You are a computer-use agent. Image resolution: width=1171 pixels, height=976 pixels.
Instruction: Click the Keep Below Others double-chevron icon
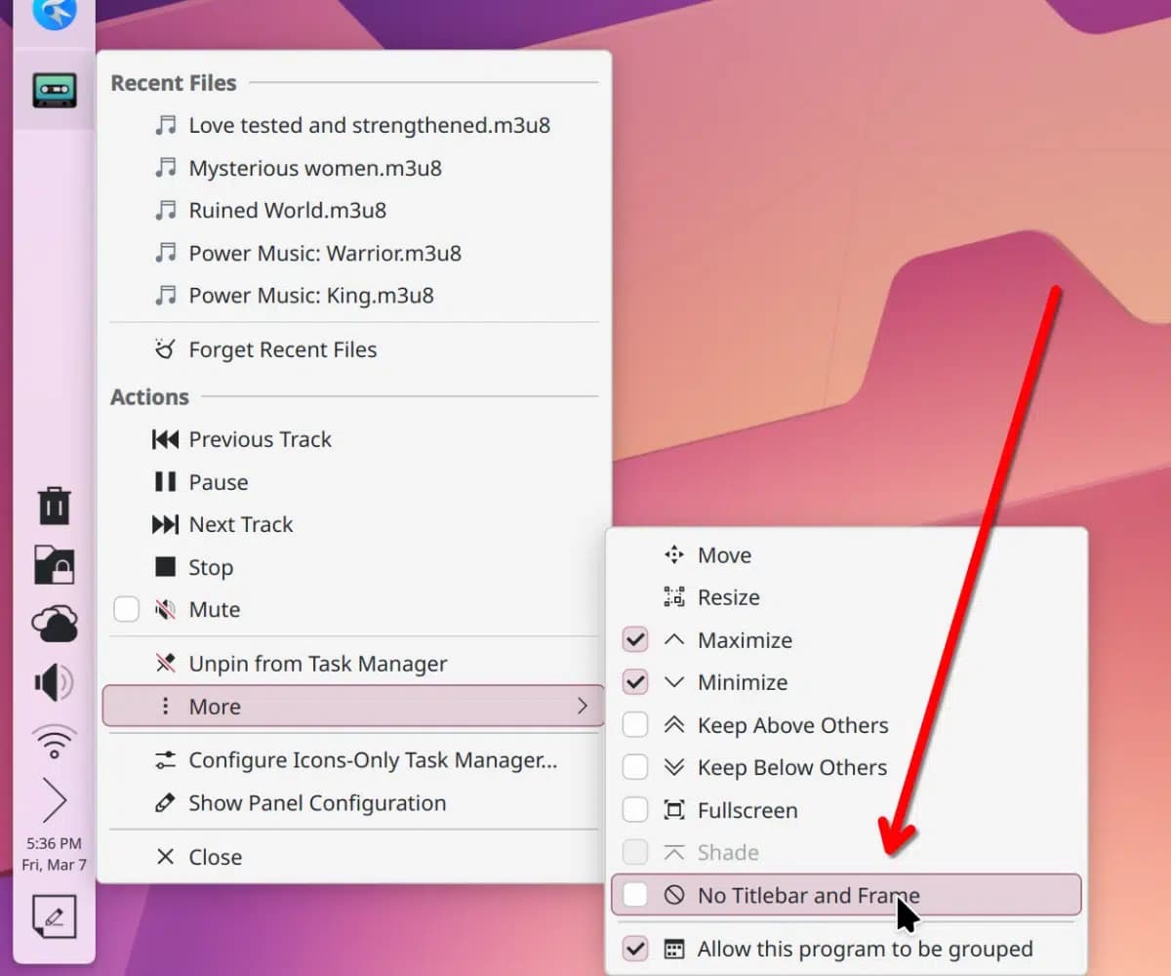[x=674, y=768]
